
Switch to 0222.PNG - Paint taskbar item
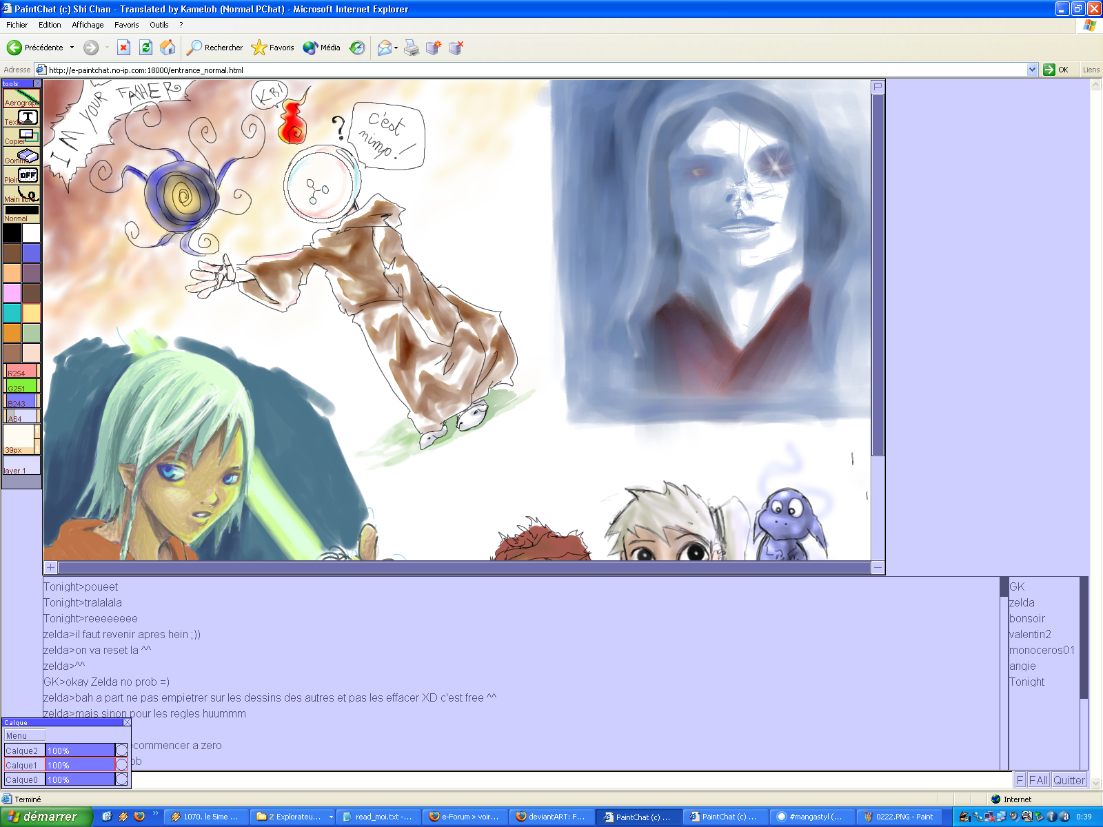pos(899,817)
